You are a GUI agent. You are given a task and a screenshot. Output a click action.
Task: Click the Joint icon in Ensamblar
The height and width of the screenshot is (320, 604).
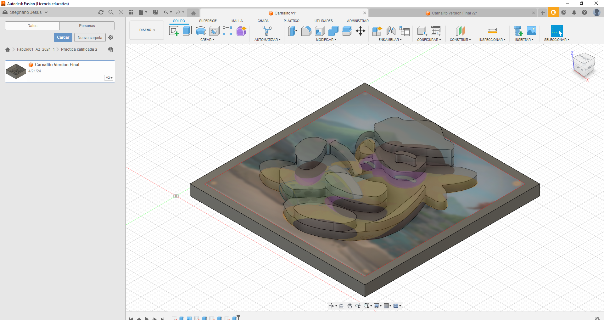click(x=391, y=31)
